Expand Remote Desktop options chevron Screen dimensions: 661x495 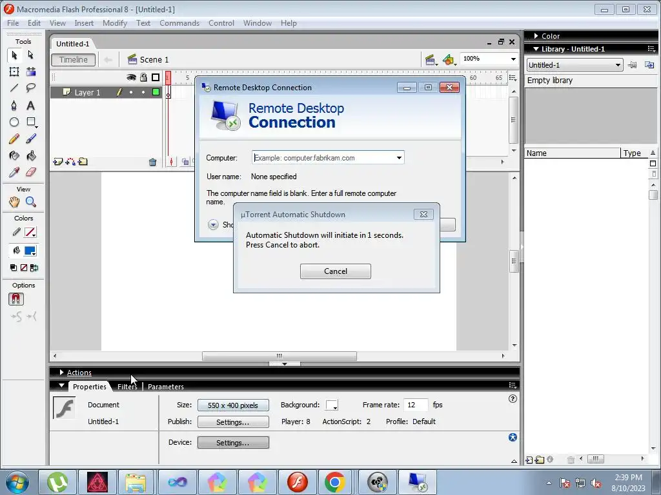[x=213, y=224]
